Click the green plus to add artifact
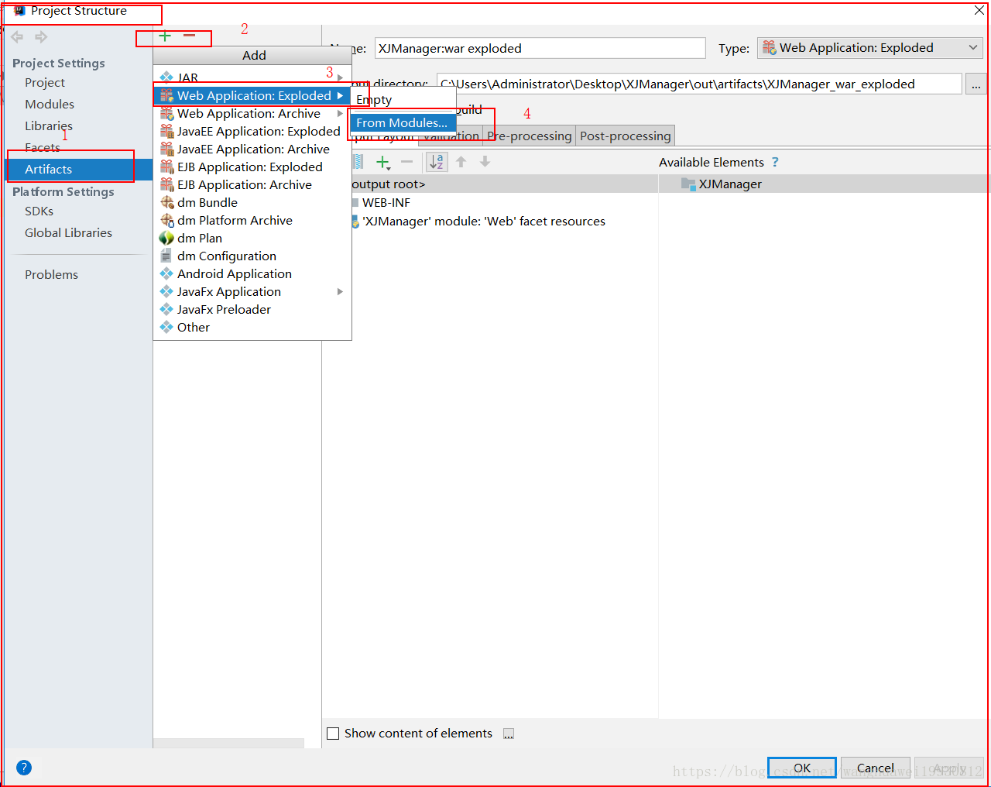This screenshot has width=991, height=787. tap(165, 36)
